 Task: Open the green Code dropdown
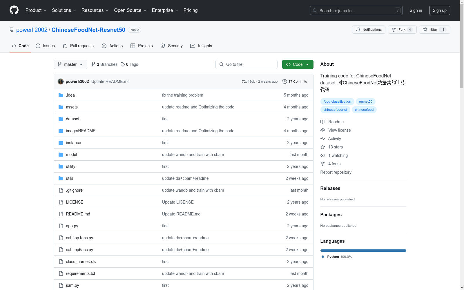click(298, 64)
